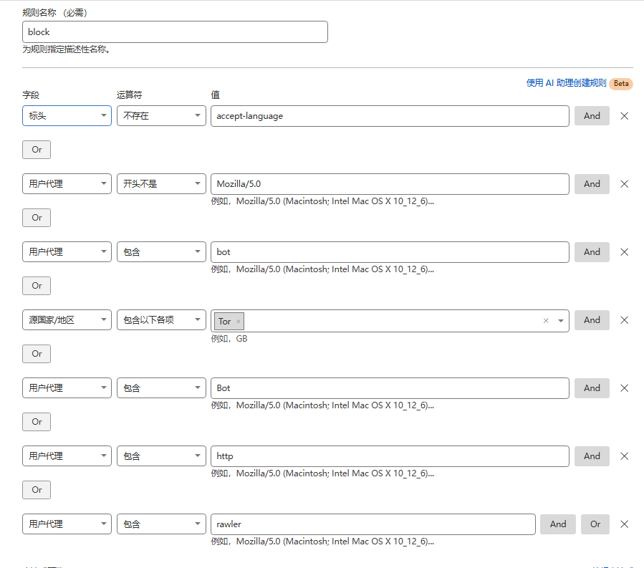Delete the Tor country condition row
Image resolution: width=644 pixels, height=568 pixels.
[624, 320]
